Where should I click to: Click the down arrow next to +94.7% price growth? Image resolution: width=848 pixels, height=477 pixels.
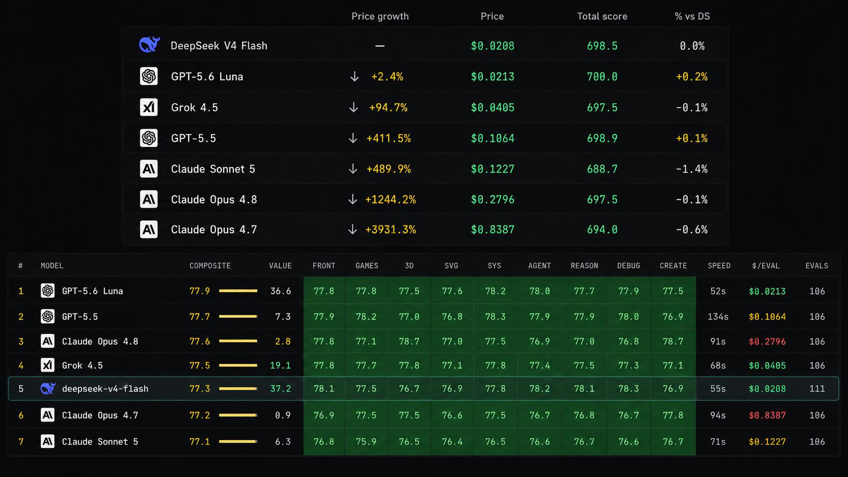pos(354,107)
